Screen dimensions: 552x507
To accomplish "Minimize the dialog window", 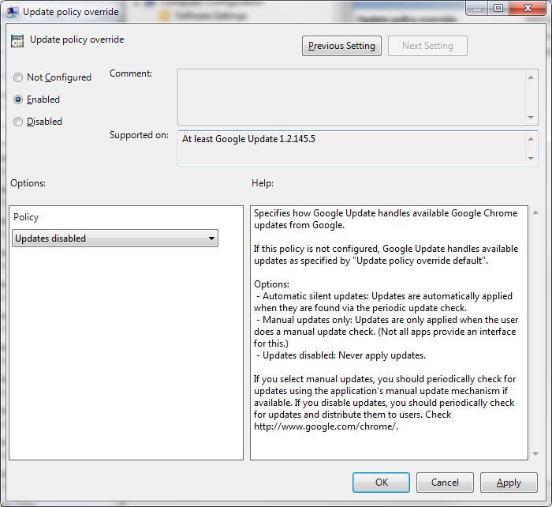I will point(477,8).
